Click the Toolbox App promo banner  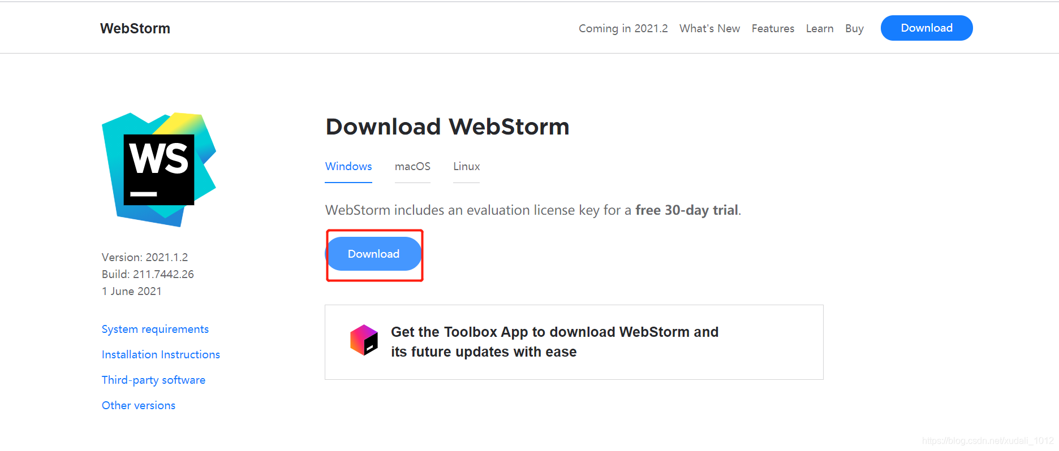click(x=574, y=341)
